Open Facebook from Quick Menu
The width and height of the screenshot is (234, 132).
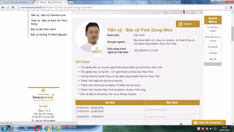coord(213,47)
